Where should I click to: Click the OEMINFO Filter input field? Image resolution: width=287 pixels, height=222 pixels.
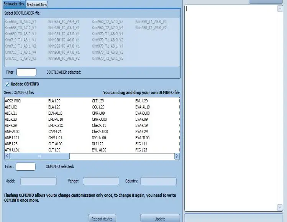click(x=26, y=166)
